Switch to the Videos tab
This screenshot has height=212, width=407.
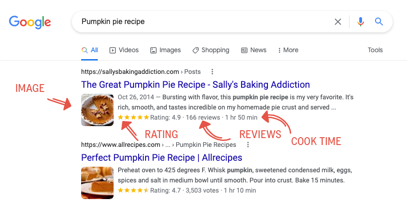124,50
